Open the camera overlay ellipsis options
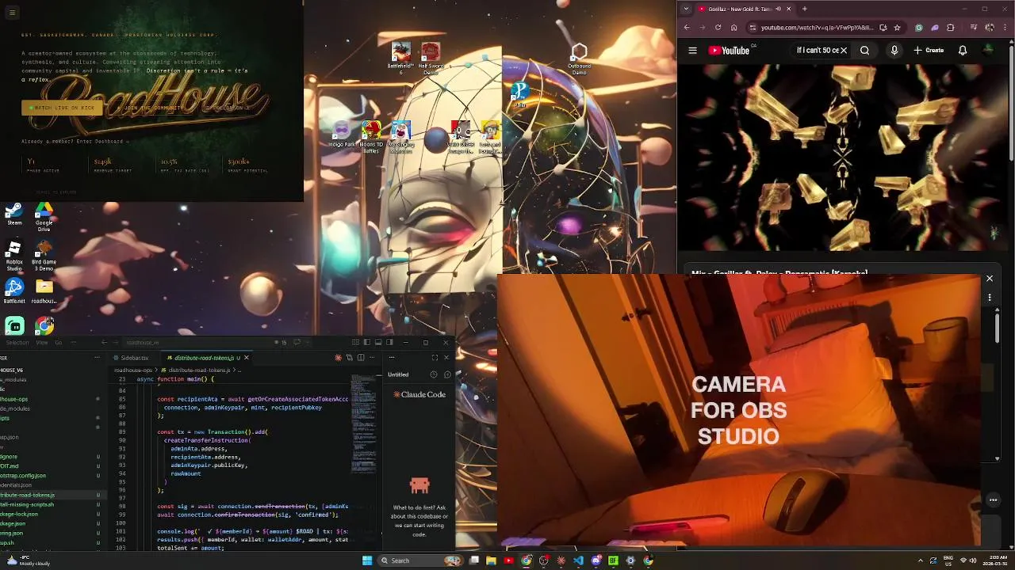1015x570 pixels. (x=993, y=500)
